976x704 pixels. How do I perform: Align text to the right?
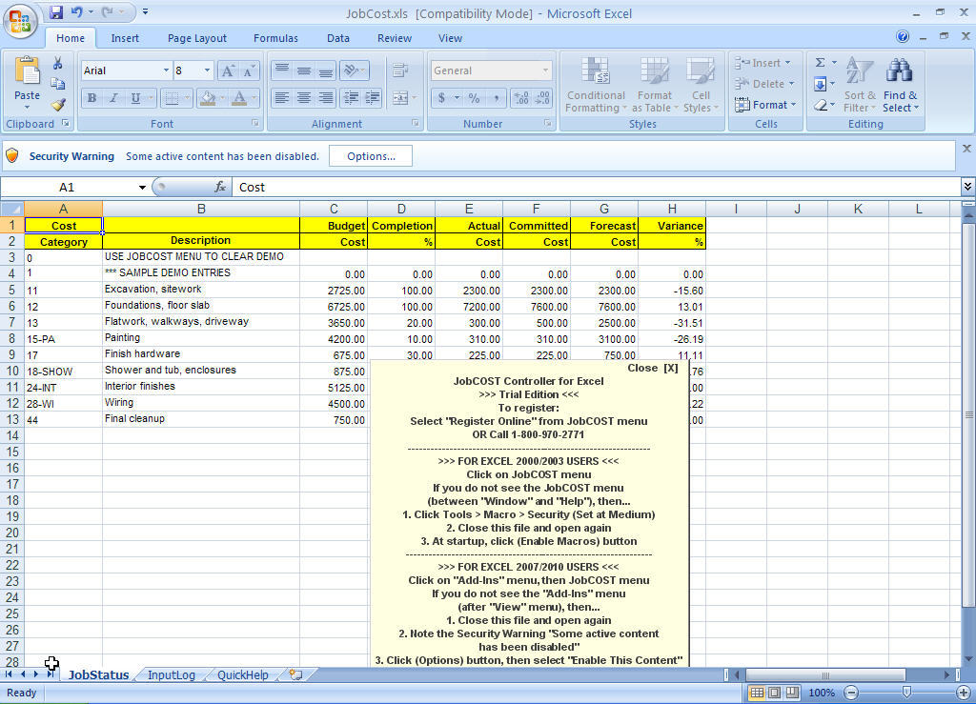[326, 98]
